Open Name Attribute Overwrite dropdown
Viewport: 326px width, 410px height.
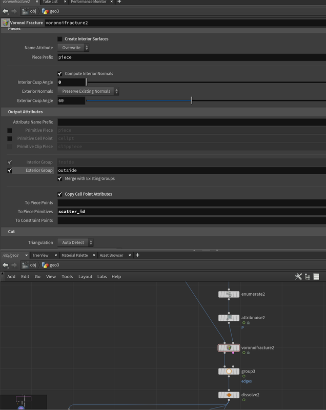73,48
